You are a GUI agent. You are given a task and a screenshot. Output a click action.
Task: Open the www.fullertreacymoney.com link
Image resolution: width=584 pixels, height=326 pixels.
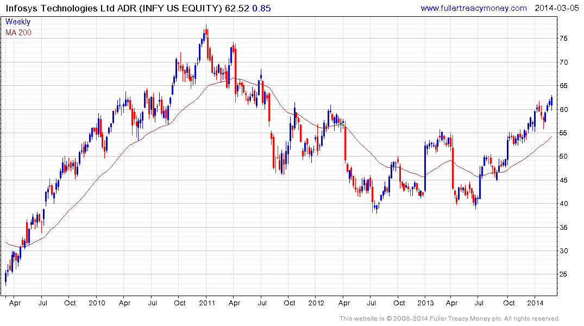[474, 8]
